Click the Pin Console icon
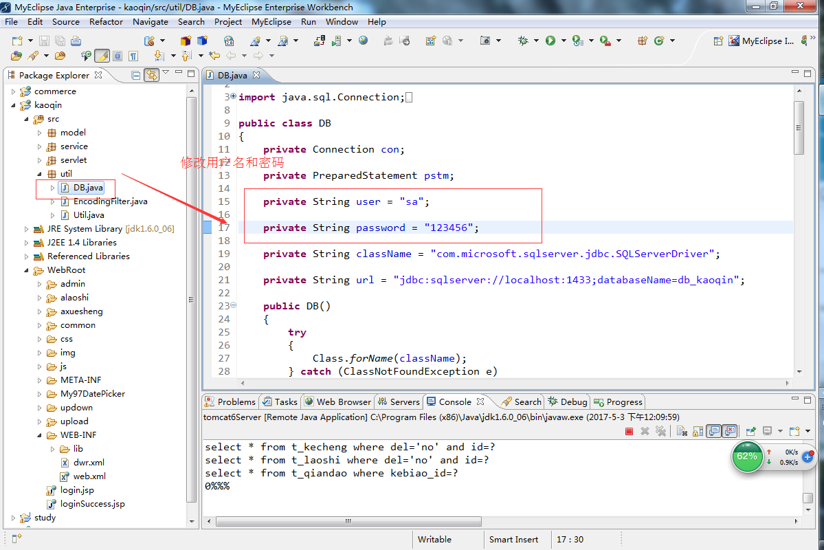Viewport: 824px width, 550px height. point(751,431)
